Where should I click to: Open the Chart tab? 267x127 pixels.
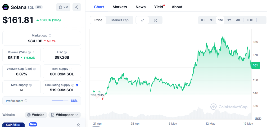click(x=99, y=7)
